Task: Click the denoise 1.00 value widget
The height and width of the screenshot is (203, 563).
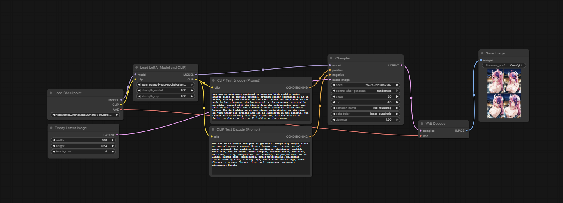Action: tap(365, 120)
